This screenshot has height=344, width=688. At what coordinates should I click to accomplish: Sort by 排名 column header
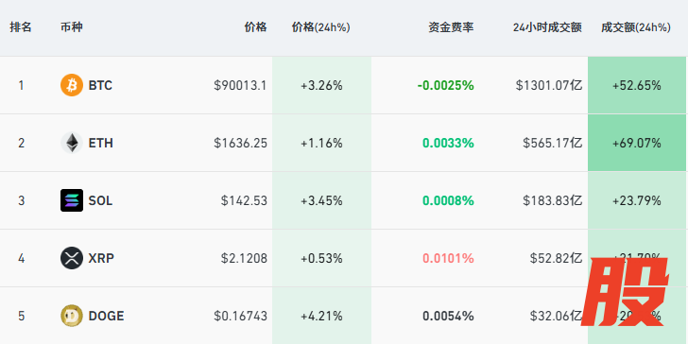click(21, 27)
